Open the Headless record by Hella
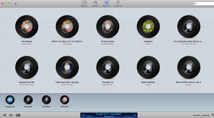This screenshot has width=214, height=118. point(148,26)
